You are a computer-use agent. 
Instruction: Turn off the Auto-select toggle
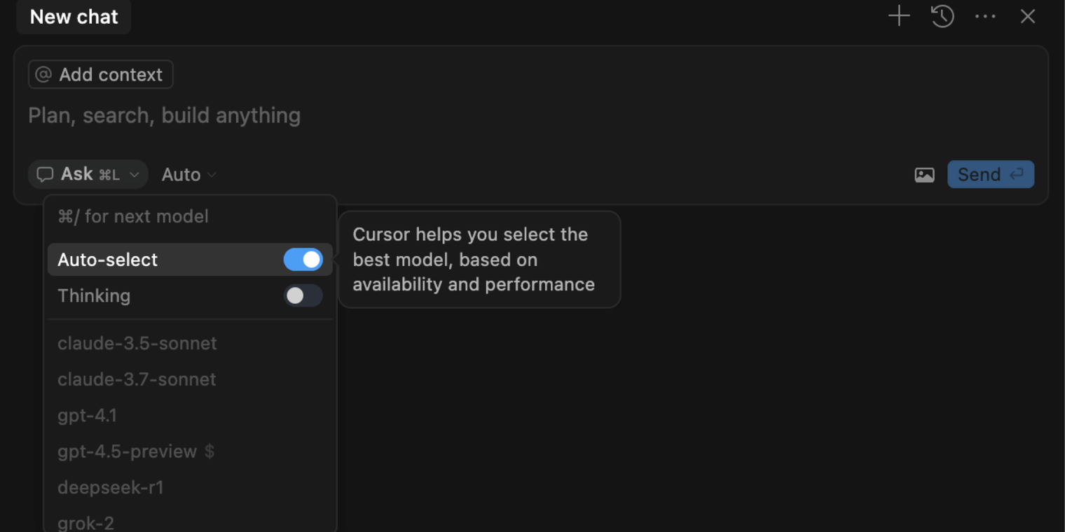(303, 260)
